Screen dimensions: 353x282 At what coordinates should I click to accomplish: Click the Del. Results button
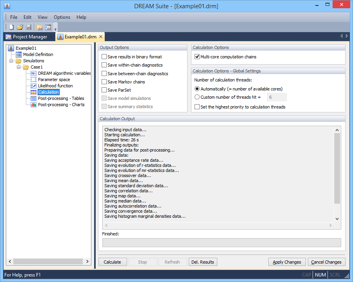[x=203, y=262]
